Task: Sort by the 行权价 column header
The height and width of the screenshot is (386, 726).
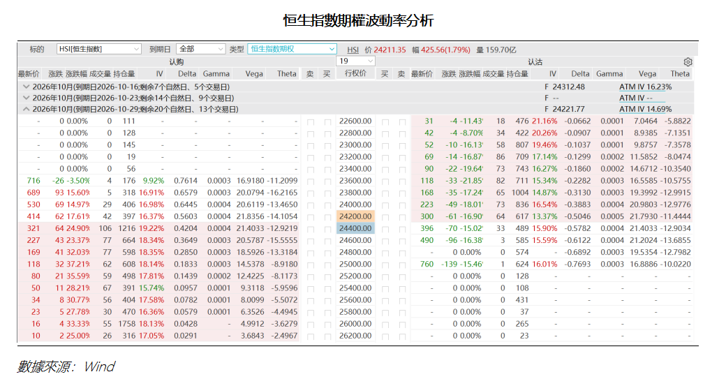Action: pos(355,73)
